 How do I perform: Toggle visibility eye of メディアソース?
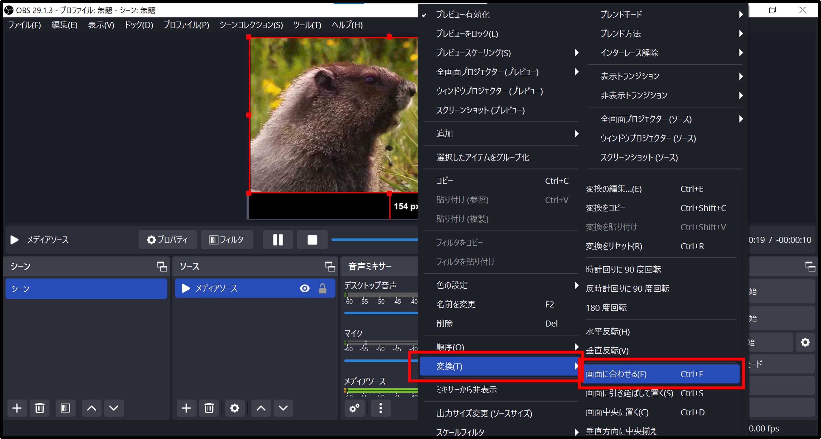305,288
